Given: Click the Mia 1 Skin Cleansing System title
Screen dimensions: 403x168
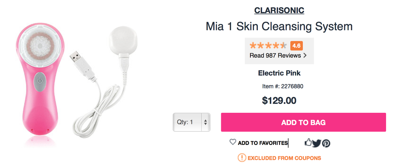Looking at the screenshot, I should [279, 27].
